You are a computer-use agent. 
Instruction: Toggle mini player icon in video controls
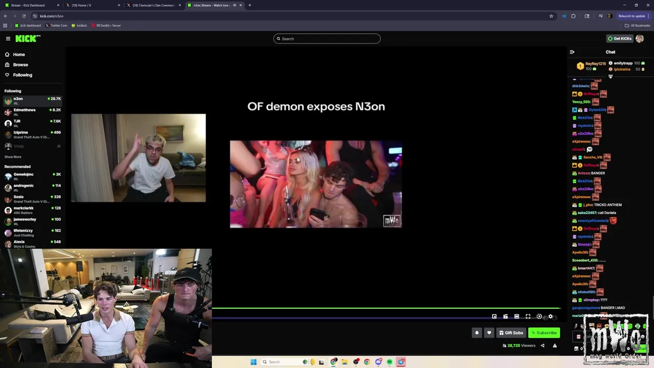click(x=494, y=316)
